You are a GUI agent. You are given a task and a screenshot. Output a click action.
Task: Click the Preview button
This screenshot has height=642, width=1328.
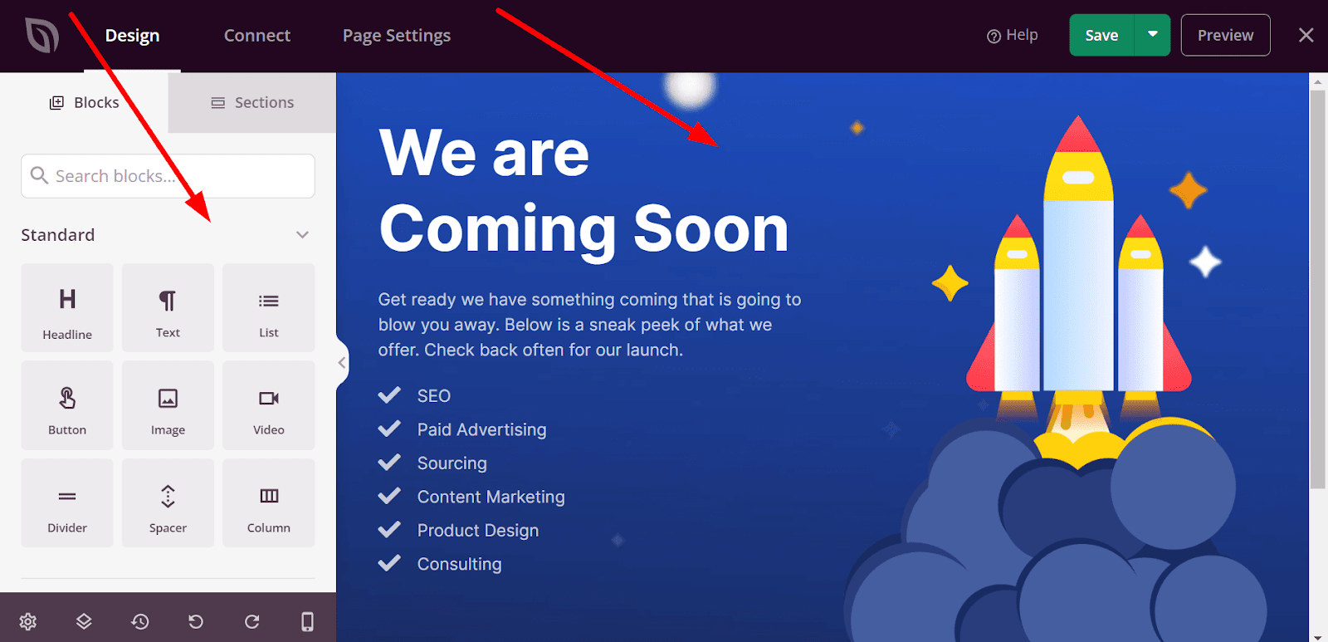(1225, 35)
